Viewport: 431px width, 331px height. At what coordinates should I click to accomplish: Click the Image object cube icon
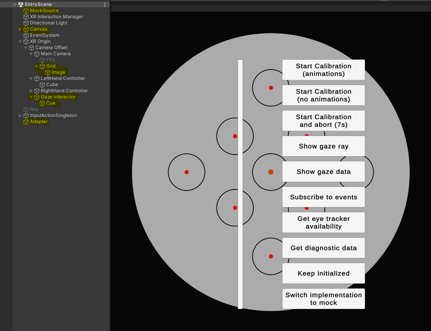48,72
